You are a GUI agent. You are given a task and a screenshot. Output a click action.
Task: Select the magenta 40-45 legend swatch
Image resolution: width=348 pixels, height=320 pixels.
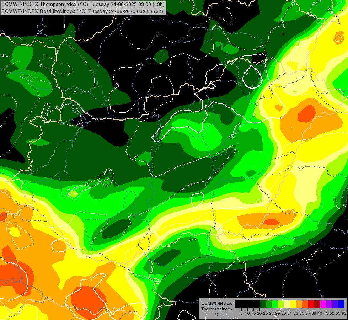pyautogui.click(x=323, y=304)
